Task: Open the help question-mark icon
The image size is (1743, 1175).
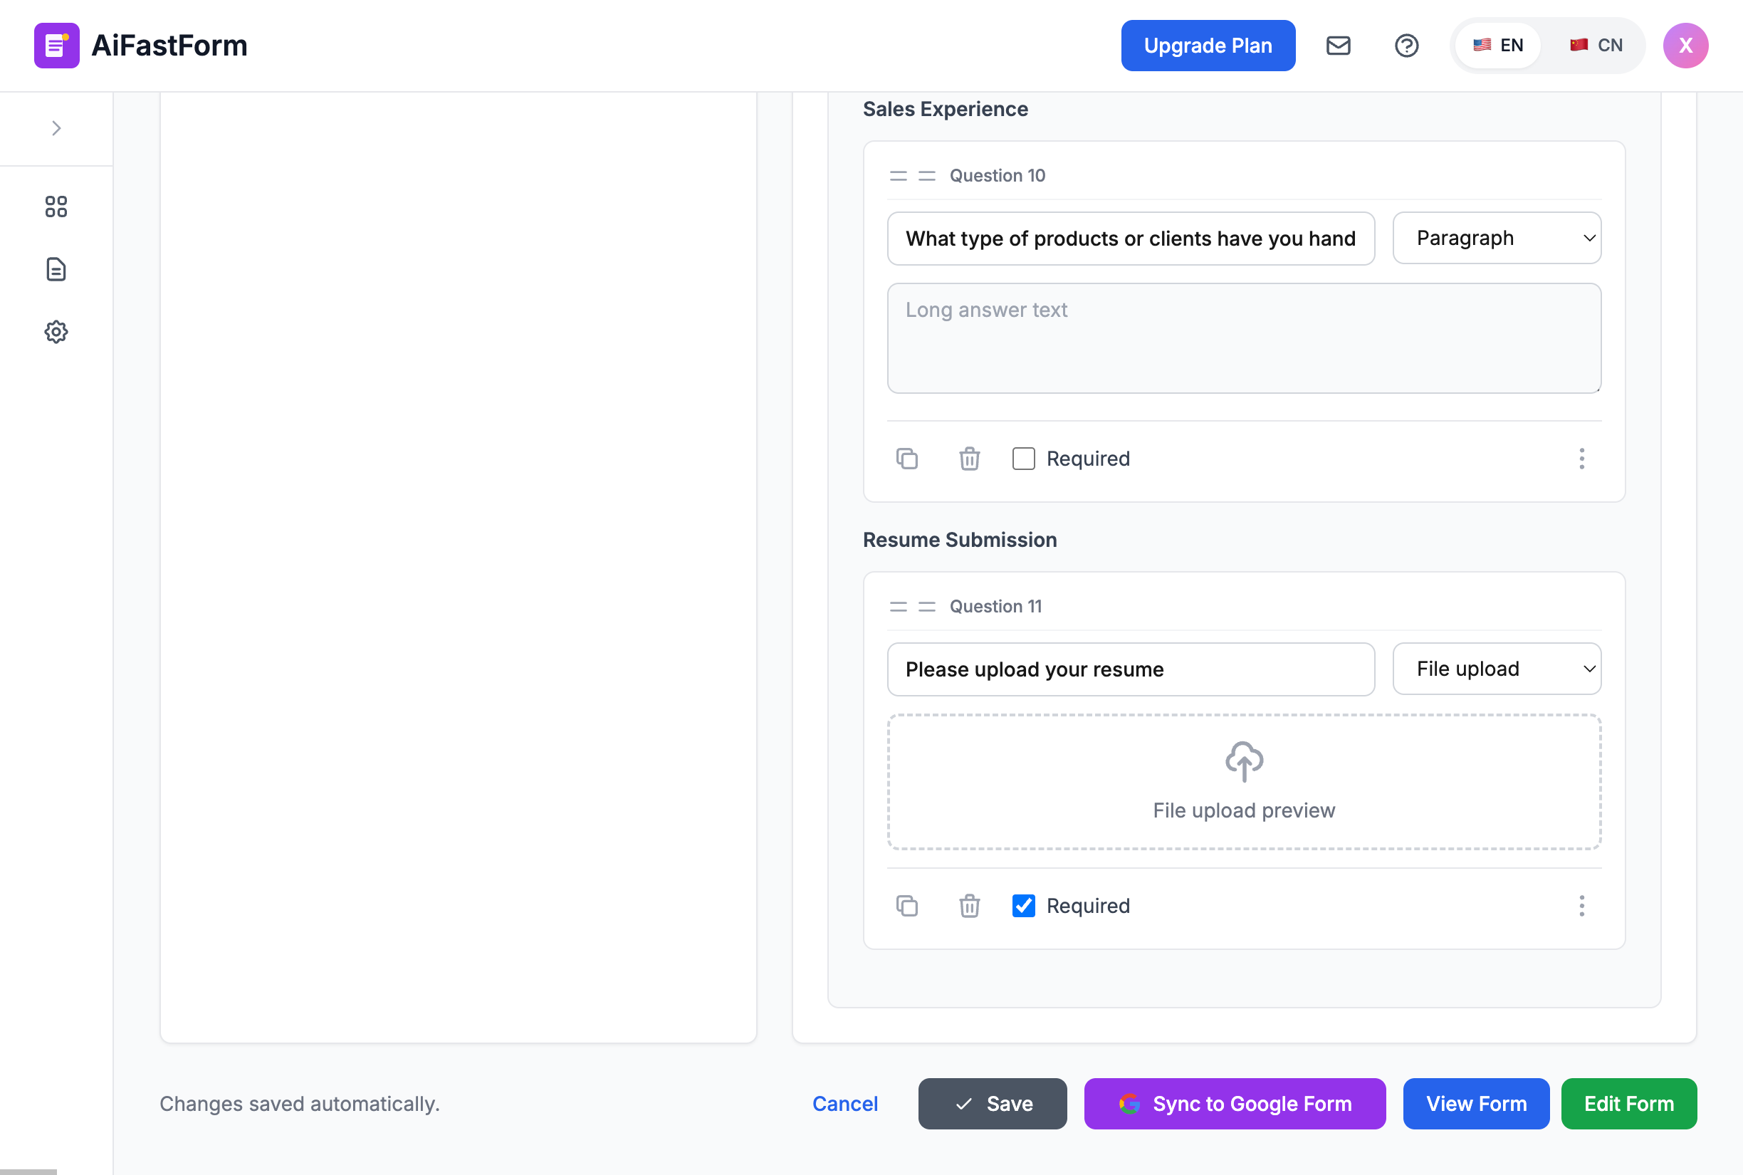Action: point(1407,46)
